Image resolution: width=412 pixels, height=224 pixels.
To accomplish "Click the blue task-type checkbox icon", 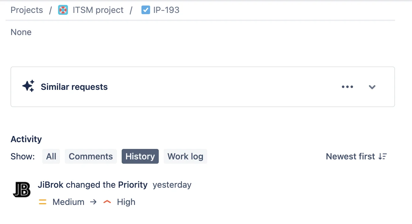I will click(x=145, y=10).
